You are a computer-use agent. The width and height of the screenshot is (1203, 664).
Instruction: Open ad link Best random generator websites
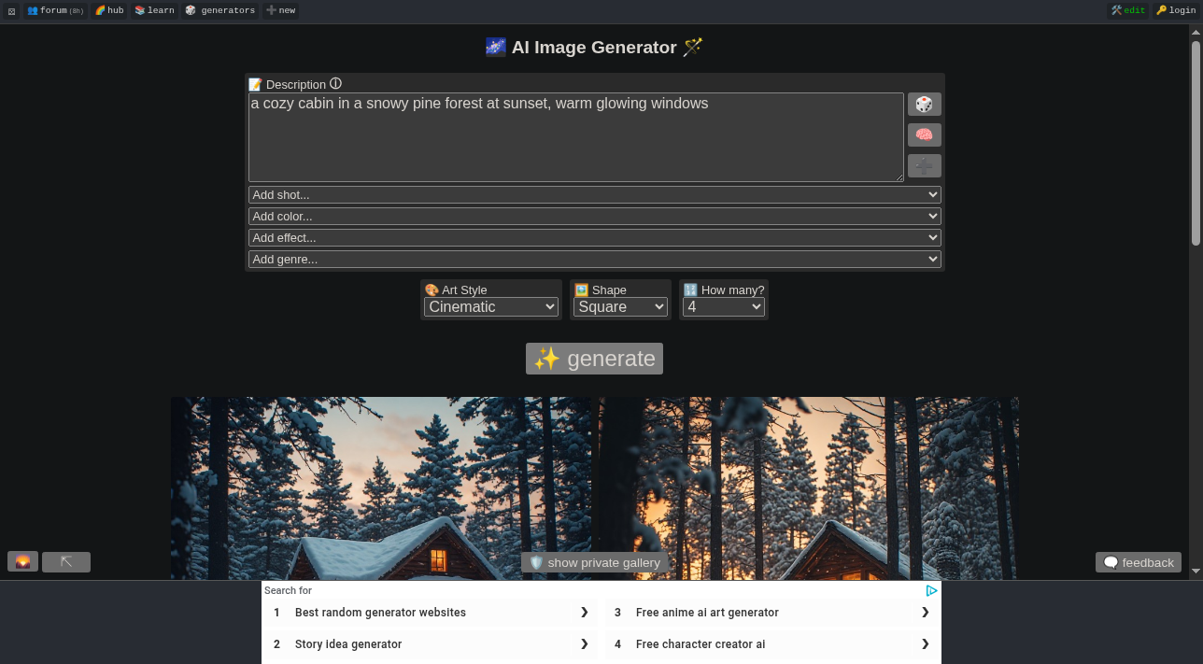click(431, 613)
